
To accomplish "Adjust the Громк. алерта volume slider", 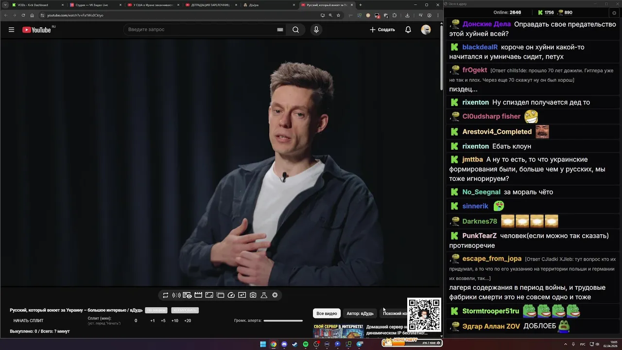I will coord(283,321).
